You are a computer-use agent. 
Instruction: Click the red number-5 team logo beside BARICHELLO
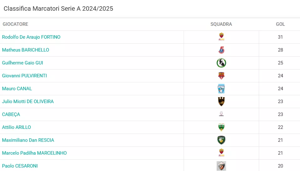221,50
